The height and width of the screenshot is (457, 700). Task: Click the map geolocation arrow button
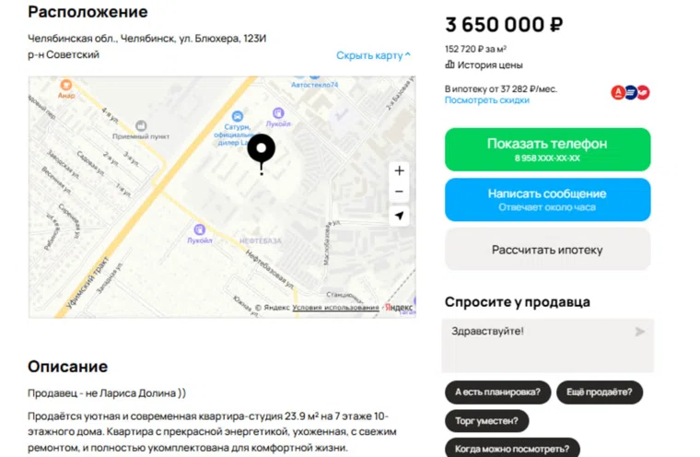tap(399, 216)
